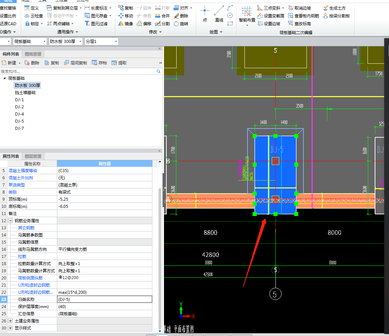Open the 防水板 300厚 component dropdown

(65, 42)
